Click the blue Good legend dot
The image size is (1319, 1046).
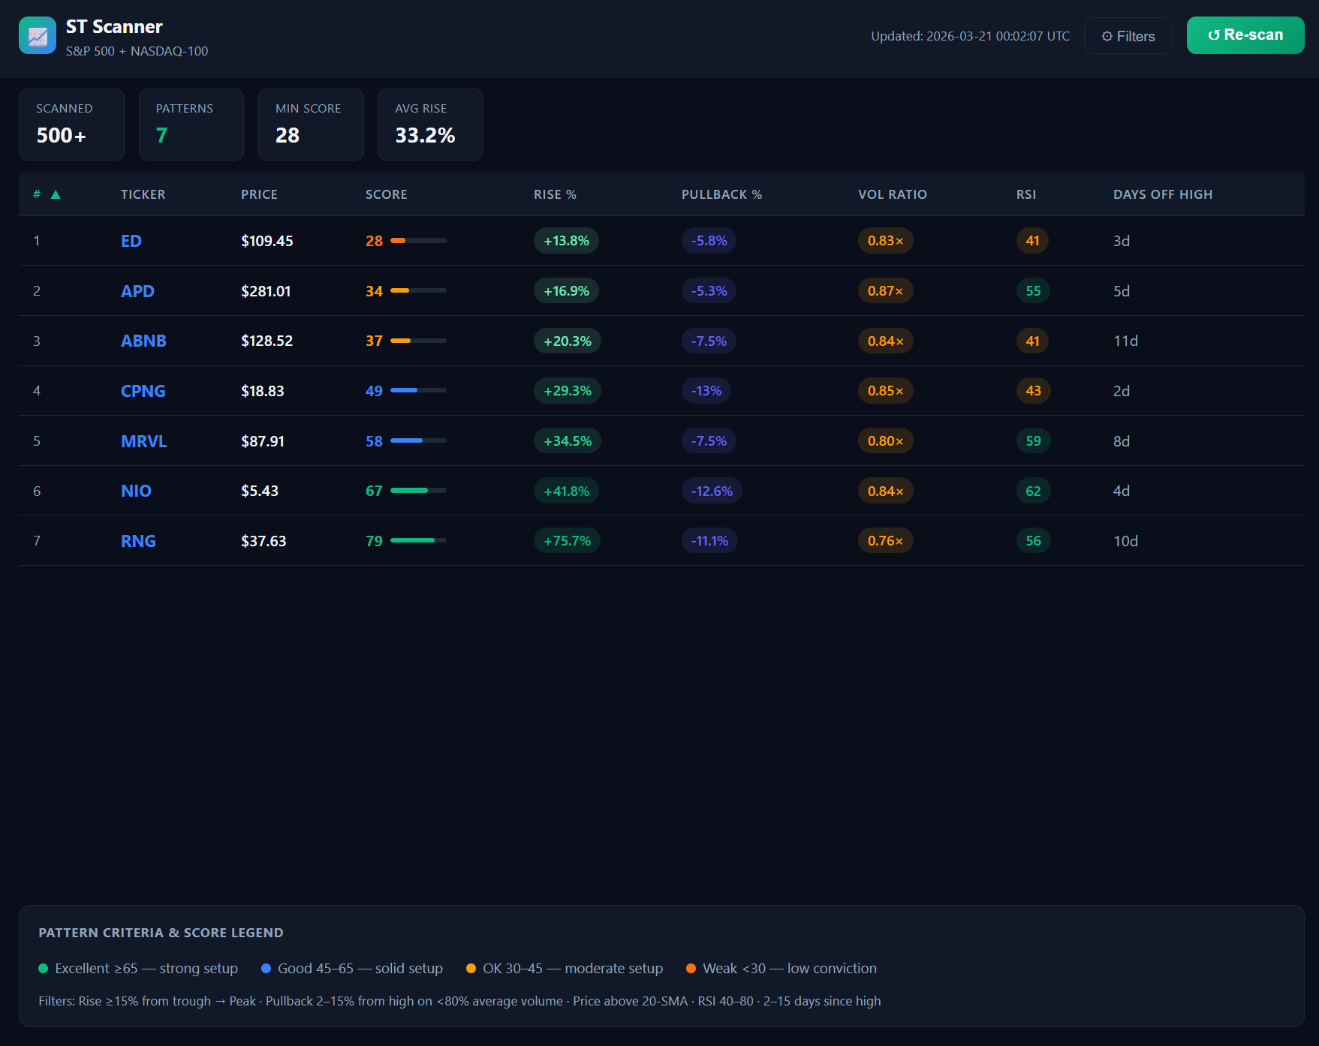click(x=266, y=968)
